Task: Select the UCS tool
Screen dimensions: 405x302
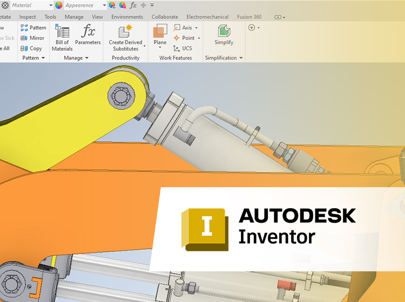Action: (183, 48)
